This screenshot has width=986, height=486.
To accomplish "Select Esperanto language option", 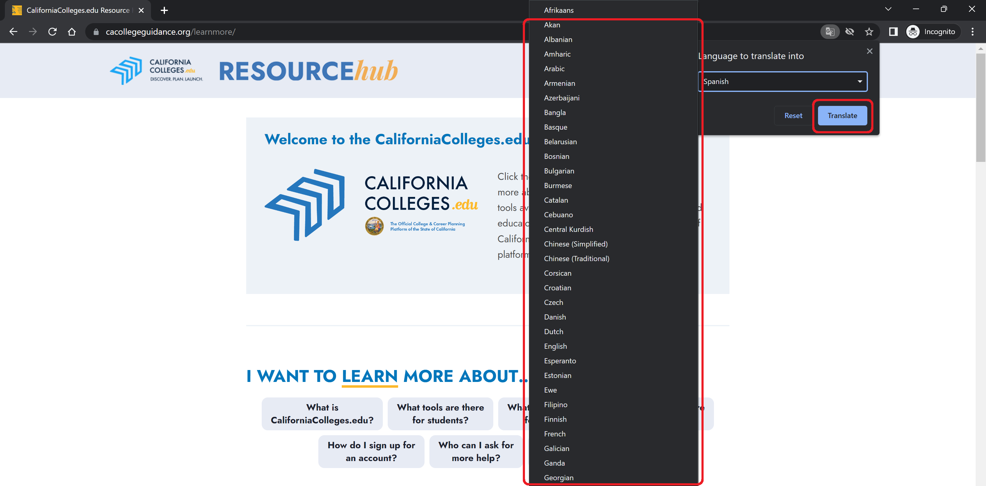I will pos(613,361).
